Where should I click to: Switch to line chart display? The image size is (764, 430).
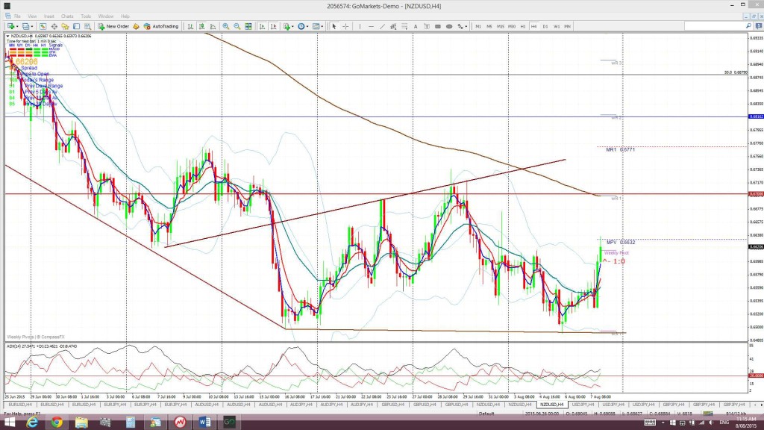click(213, 26)
